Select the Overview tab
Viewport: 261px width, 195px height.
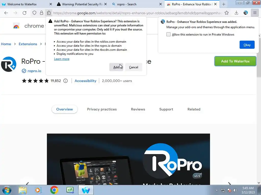pyautogui.click(x=64, y=109)
